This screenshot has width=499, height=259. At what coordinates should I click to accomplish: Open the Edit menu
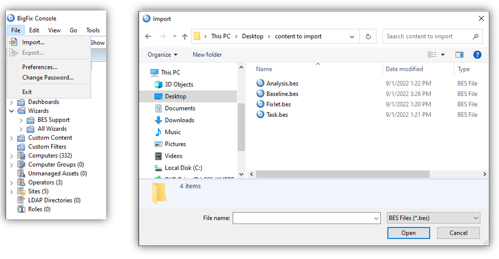[34, 30]
